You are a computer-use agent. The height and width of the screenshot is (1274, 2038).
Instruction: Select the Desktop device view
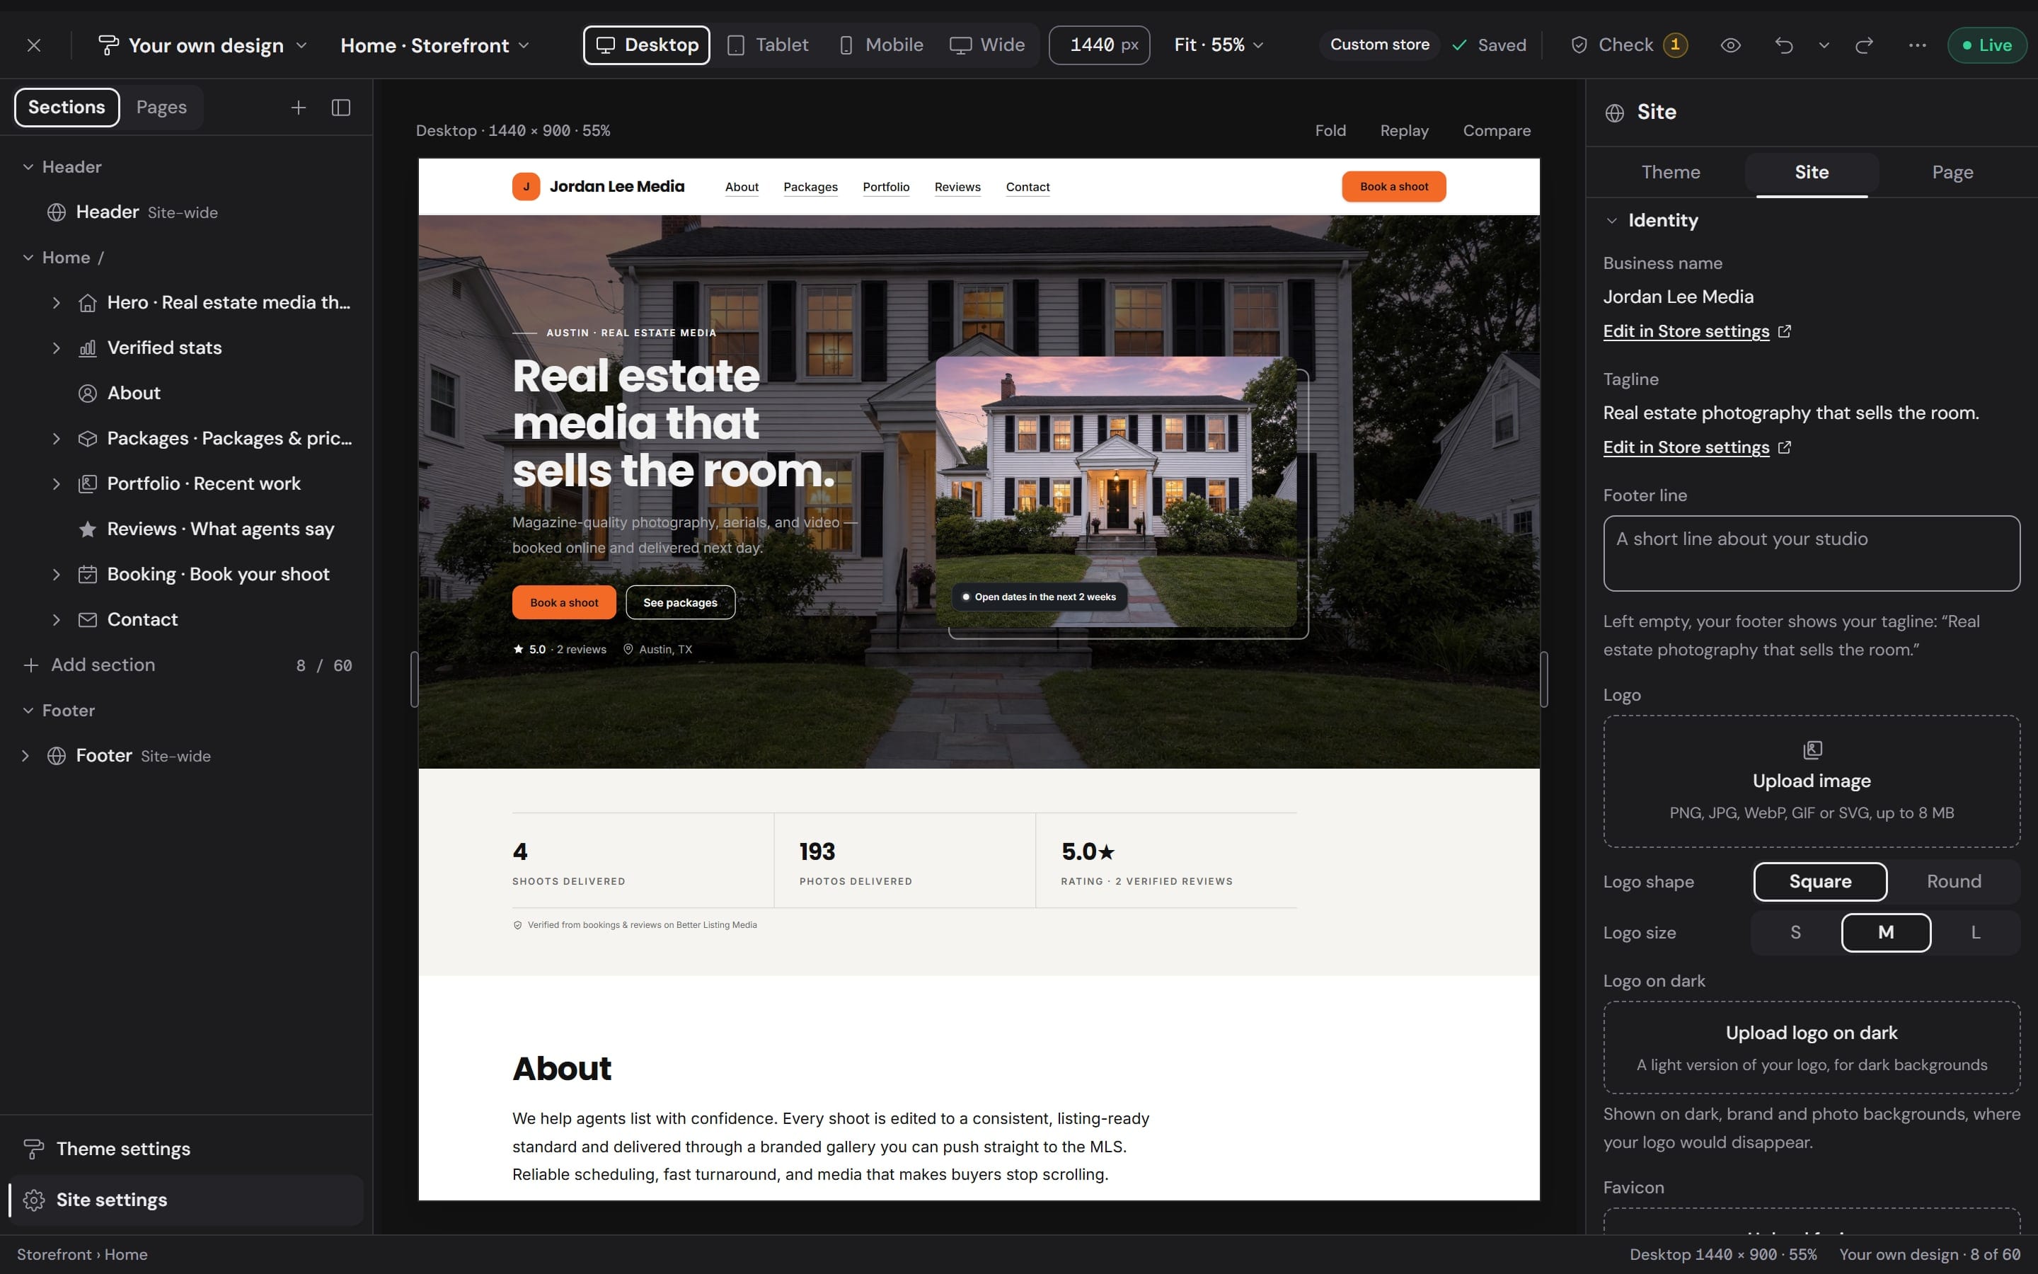647,45
